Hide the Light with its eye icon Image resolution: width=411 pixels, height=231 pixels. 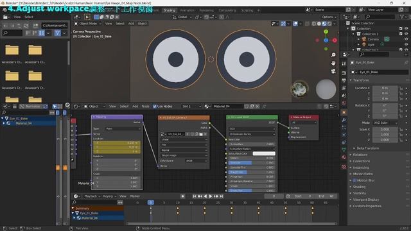click(406, 44)
